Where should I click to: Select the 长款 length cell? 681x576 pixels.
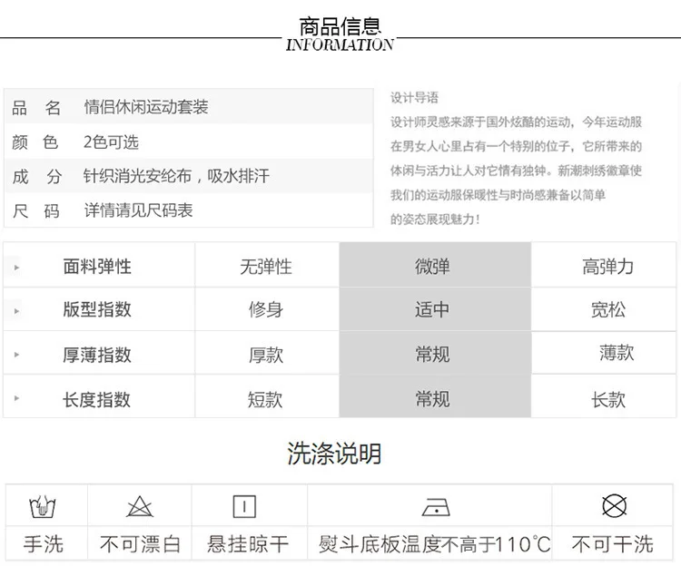603,396
